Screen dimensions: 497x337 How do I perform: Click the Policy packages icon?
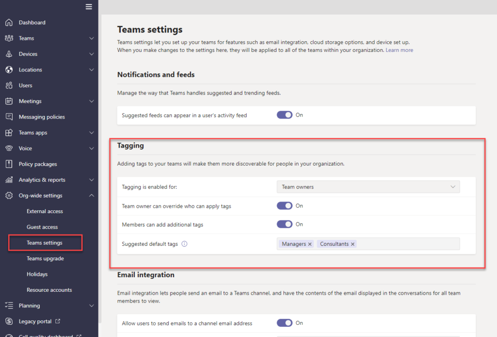pos(9,164)
